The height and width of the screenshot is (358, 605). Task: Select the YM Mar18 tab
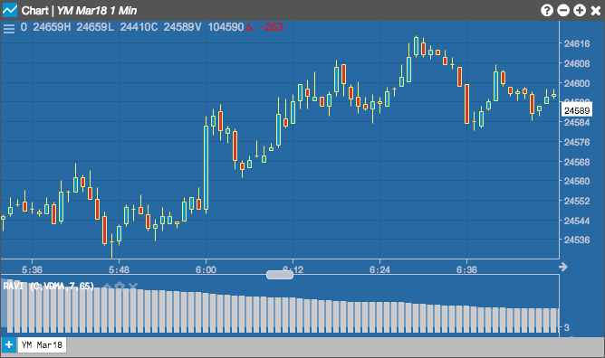point(42,344)
